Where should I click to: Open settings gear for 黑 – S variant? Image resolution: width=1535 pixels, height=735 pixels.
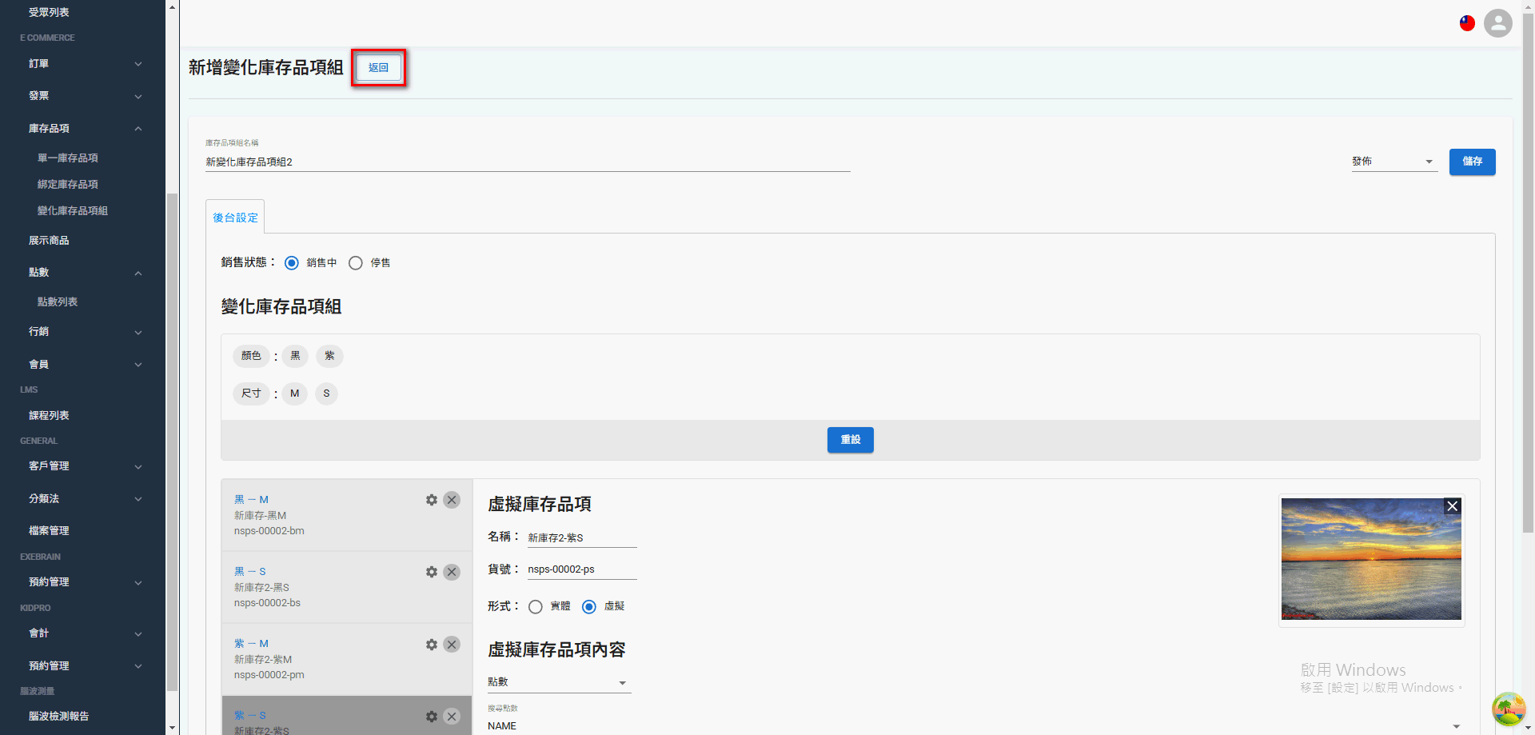432,572
